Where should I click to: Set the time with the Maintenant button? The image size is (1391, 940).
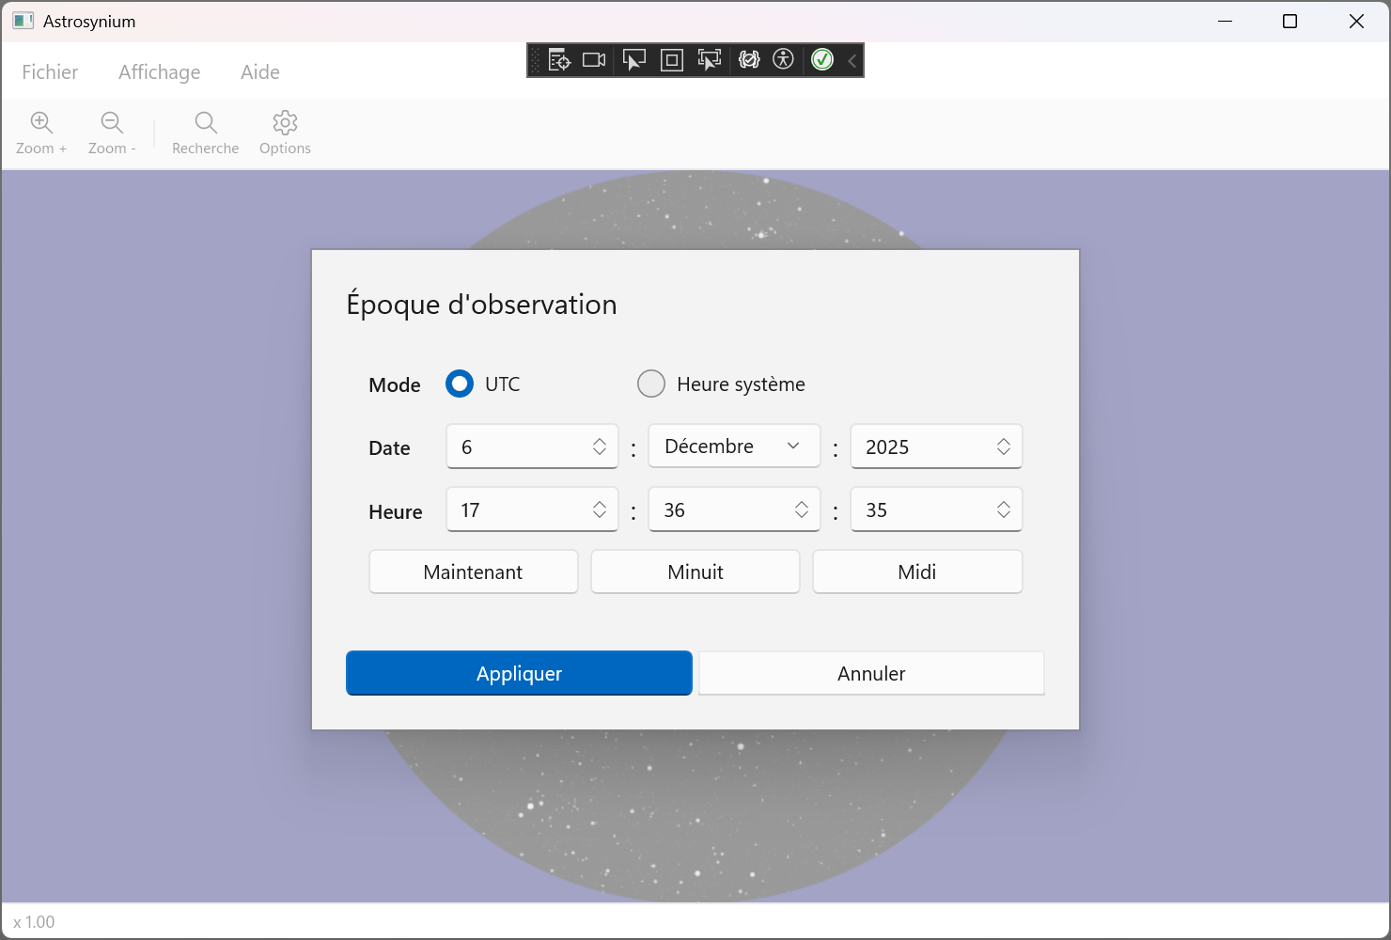pyautogui.click(x=473, y=572)
